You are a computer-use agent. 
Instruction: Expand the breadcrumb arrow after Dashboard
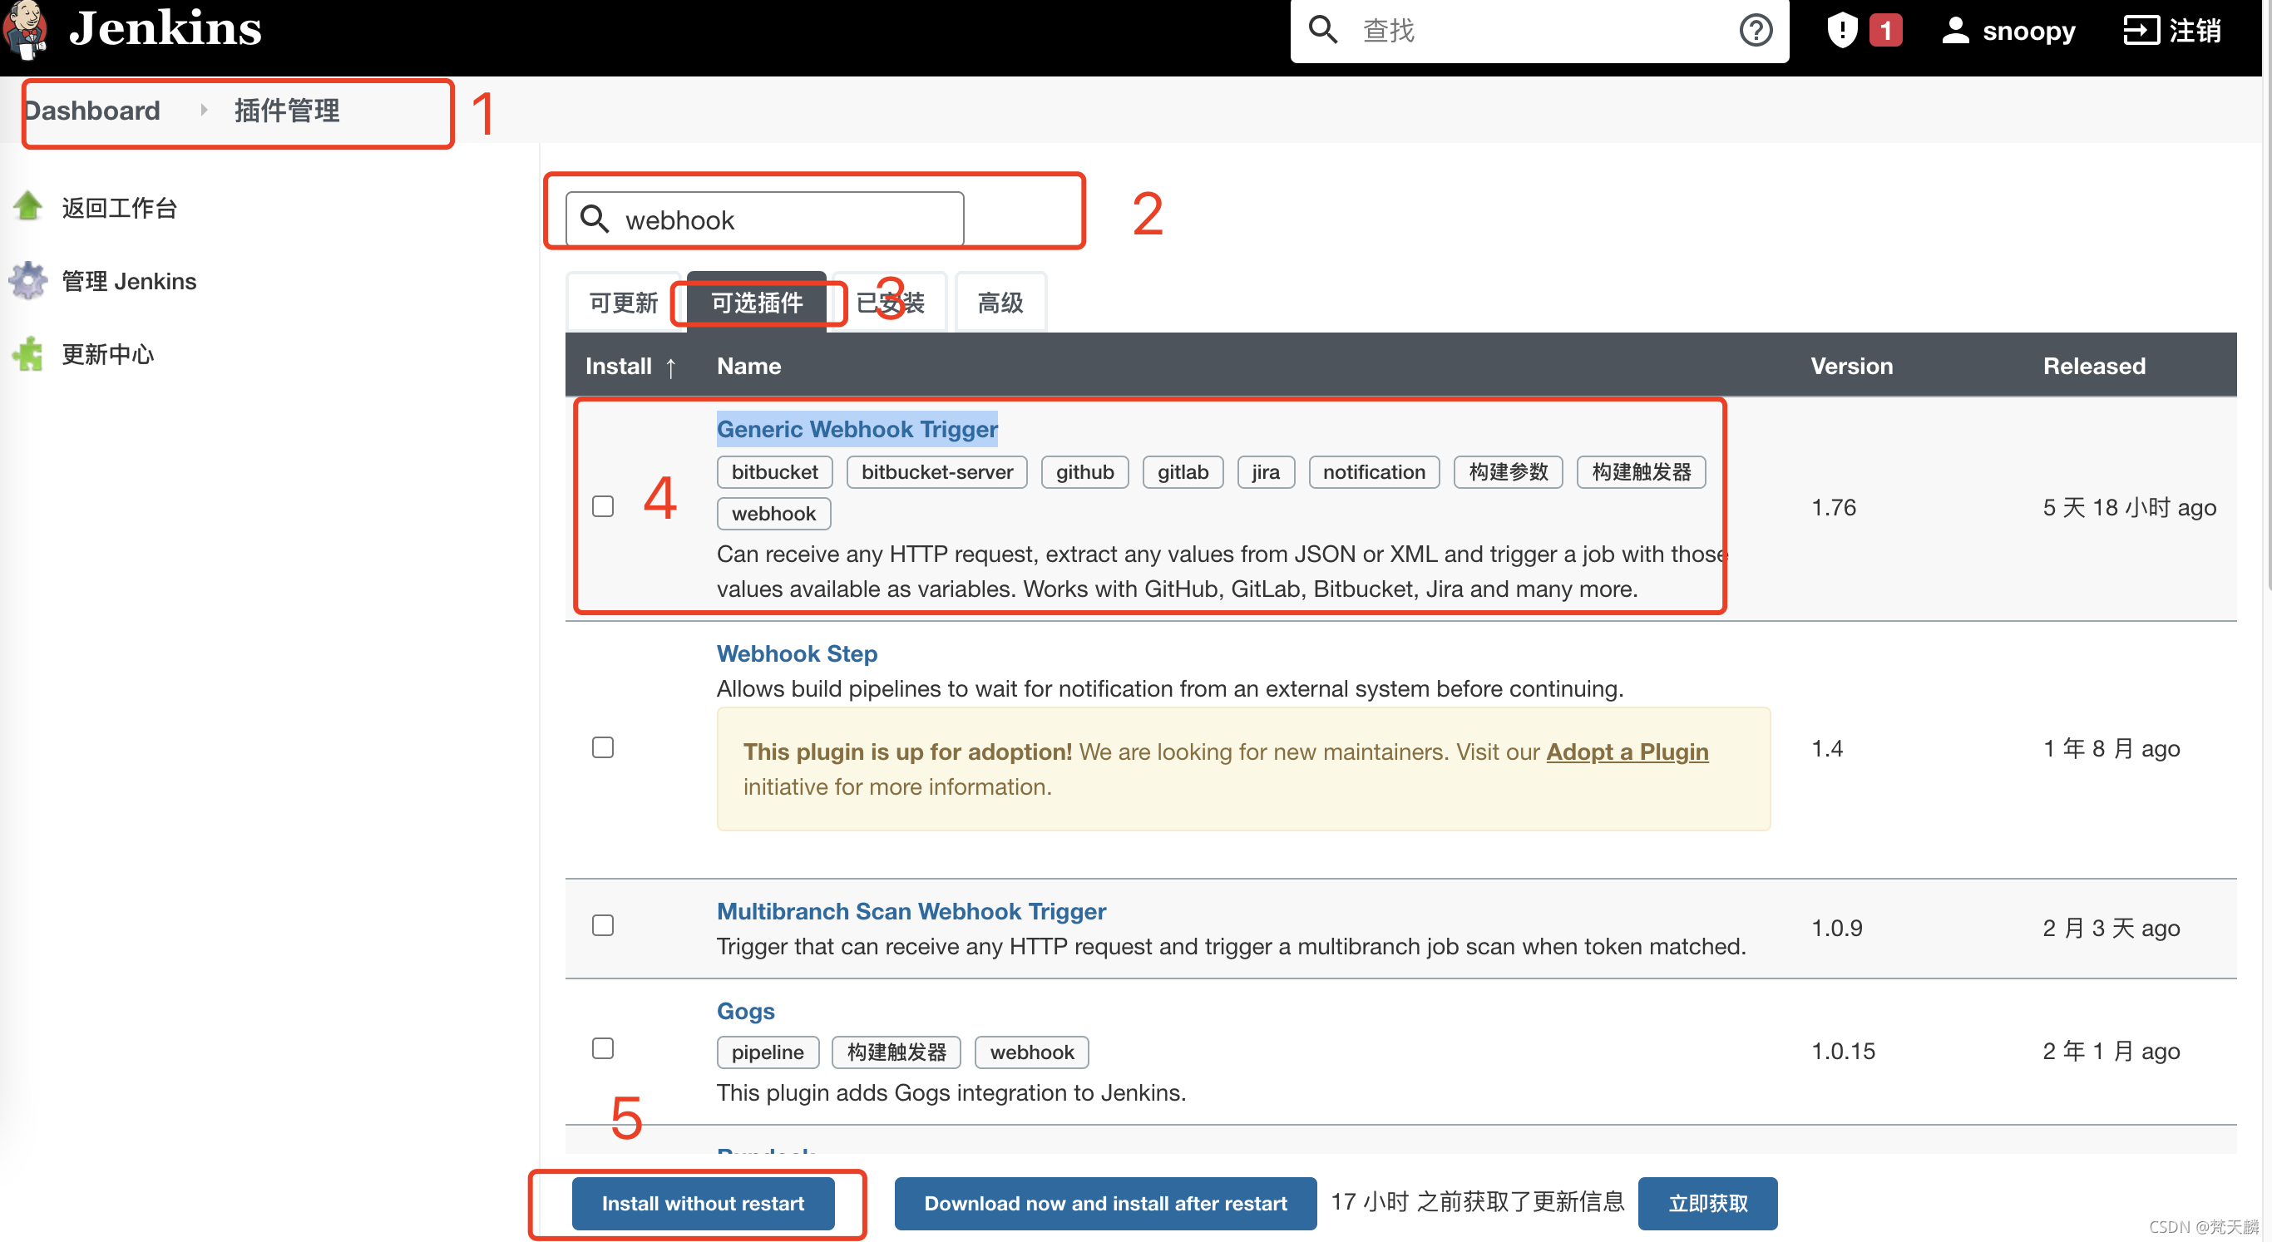204,111
